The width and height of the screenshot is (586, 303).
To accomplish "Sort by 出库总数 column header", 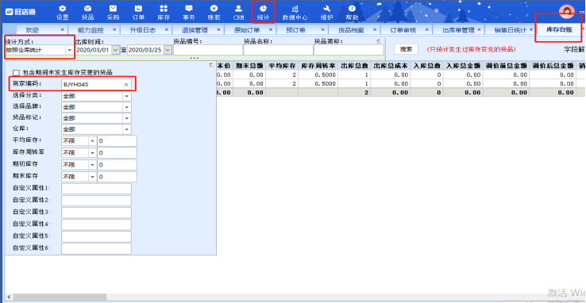I will pyautogui.click(x=355, y=65).
